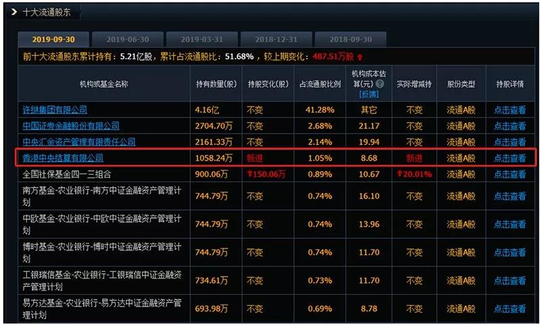View holding details for 香港中央结算有限公司
The image size is (541, 326).
pos(509,158)
